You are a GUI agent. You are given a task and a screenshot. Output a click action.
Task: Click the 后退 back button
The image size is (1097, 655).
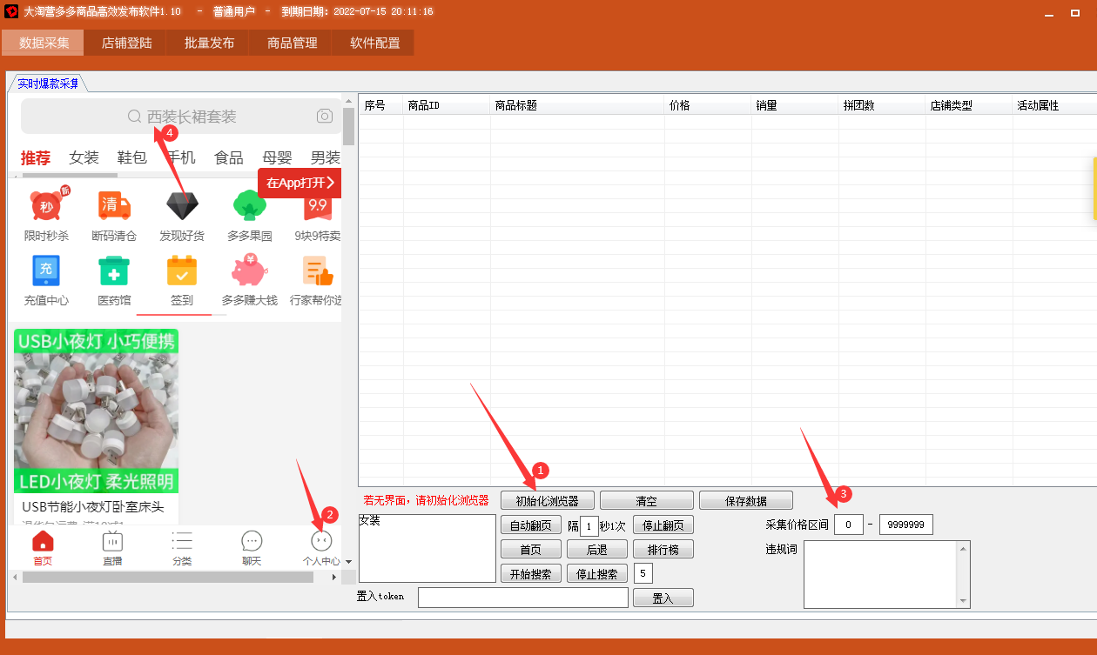[596, 550]
